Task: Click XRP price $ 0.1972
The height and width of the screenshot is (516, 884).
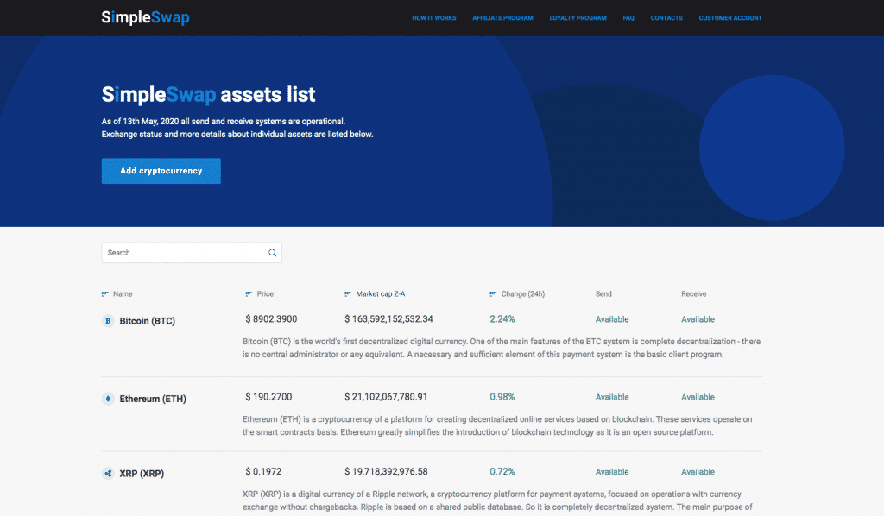Action: click(263, 471)
